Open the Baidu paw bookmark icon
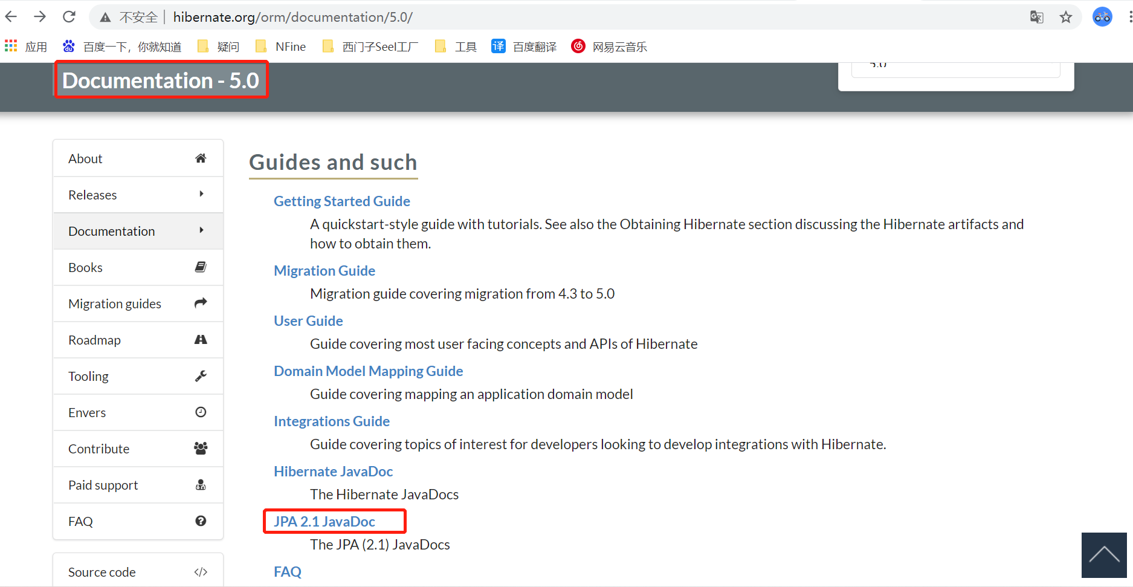 (x=69, y=46)
